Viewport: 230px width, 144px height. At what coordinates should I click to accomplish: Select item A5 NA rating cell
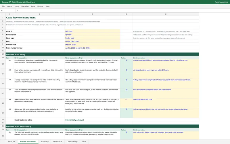(x=126, y=103)
